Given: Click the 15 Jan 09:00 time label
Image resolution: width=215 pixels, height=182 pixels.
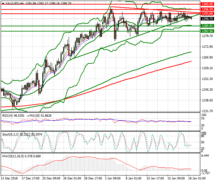Looking at the screenshot, I should (176, 178).
